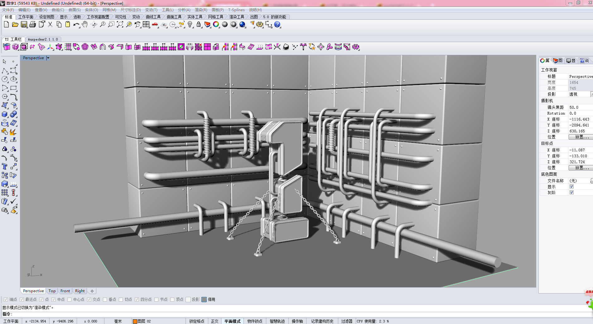The height and width of the screenshot is (324, 593).
Task: Switch to the Front viewport tab
Action: point(65,291)
